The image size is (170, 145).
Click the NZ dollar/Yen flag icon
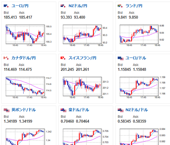click(63, 6)
